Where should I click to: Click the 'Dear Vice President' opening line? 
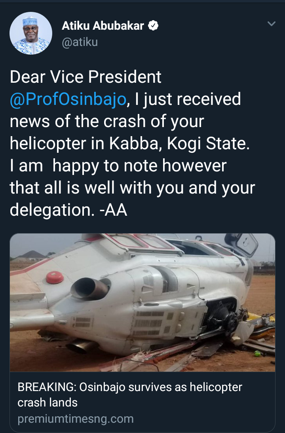click(x=85, y=77)
